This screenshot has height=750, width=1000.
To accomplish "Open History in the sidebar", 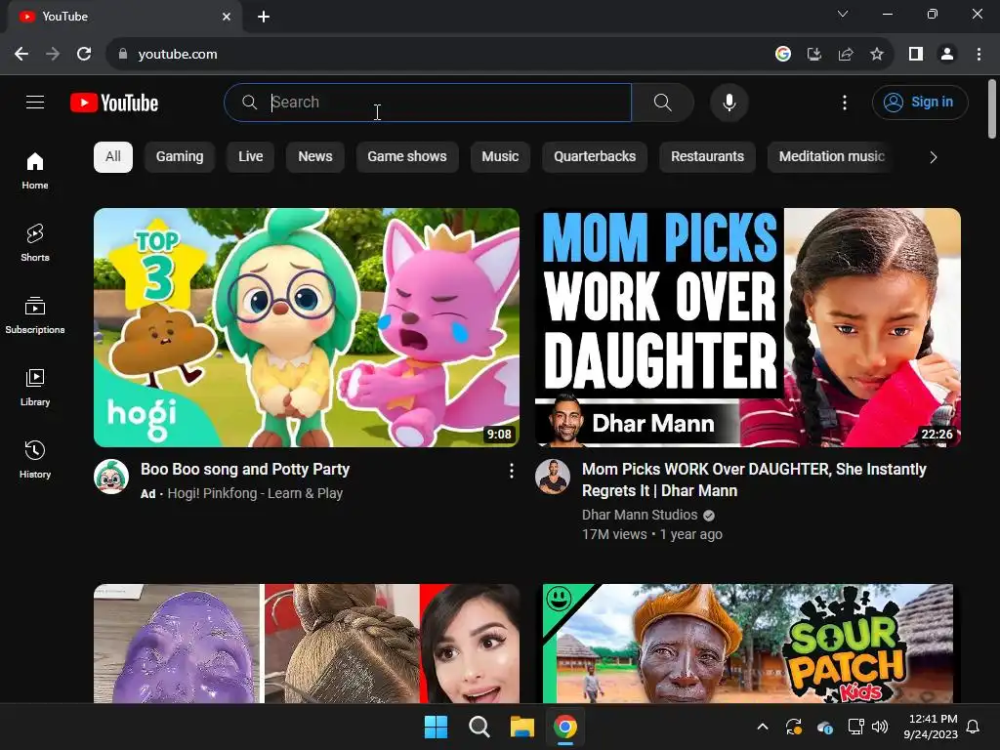I will click(x=35, y=459).
